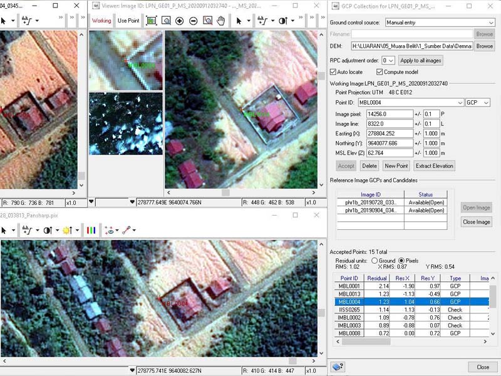Click the sun brightness enhancement icon
This screenshot has width=501, height=376.
pyautogui.click(x=66, y=230)
